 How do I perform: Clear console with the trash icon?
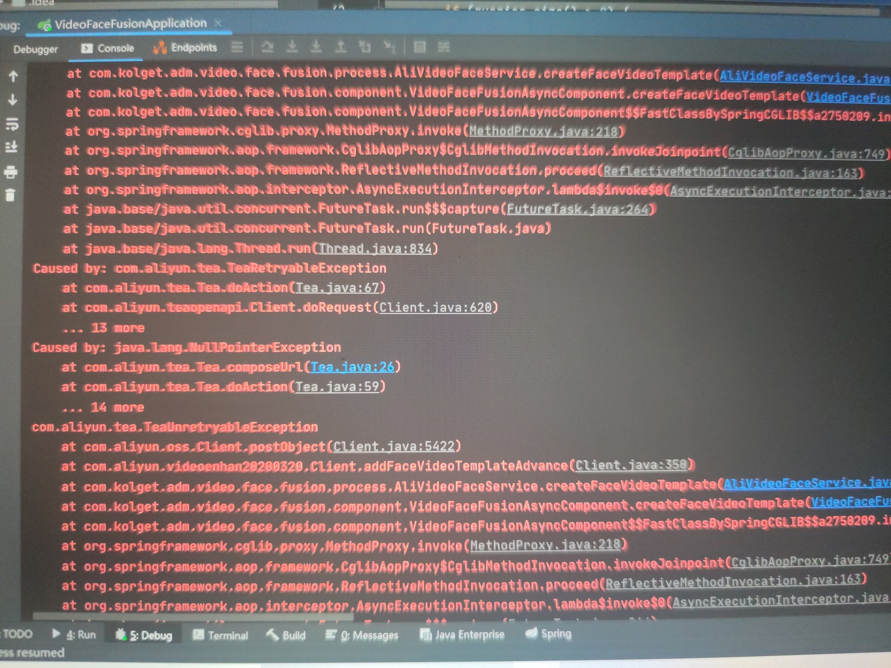(10, 195)
